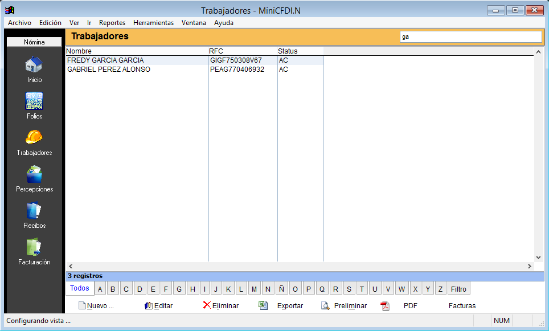Open the Recibos documents icon
This screenshot has width=549, height=331.
[x=34, y=211]
